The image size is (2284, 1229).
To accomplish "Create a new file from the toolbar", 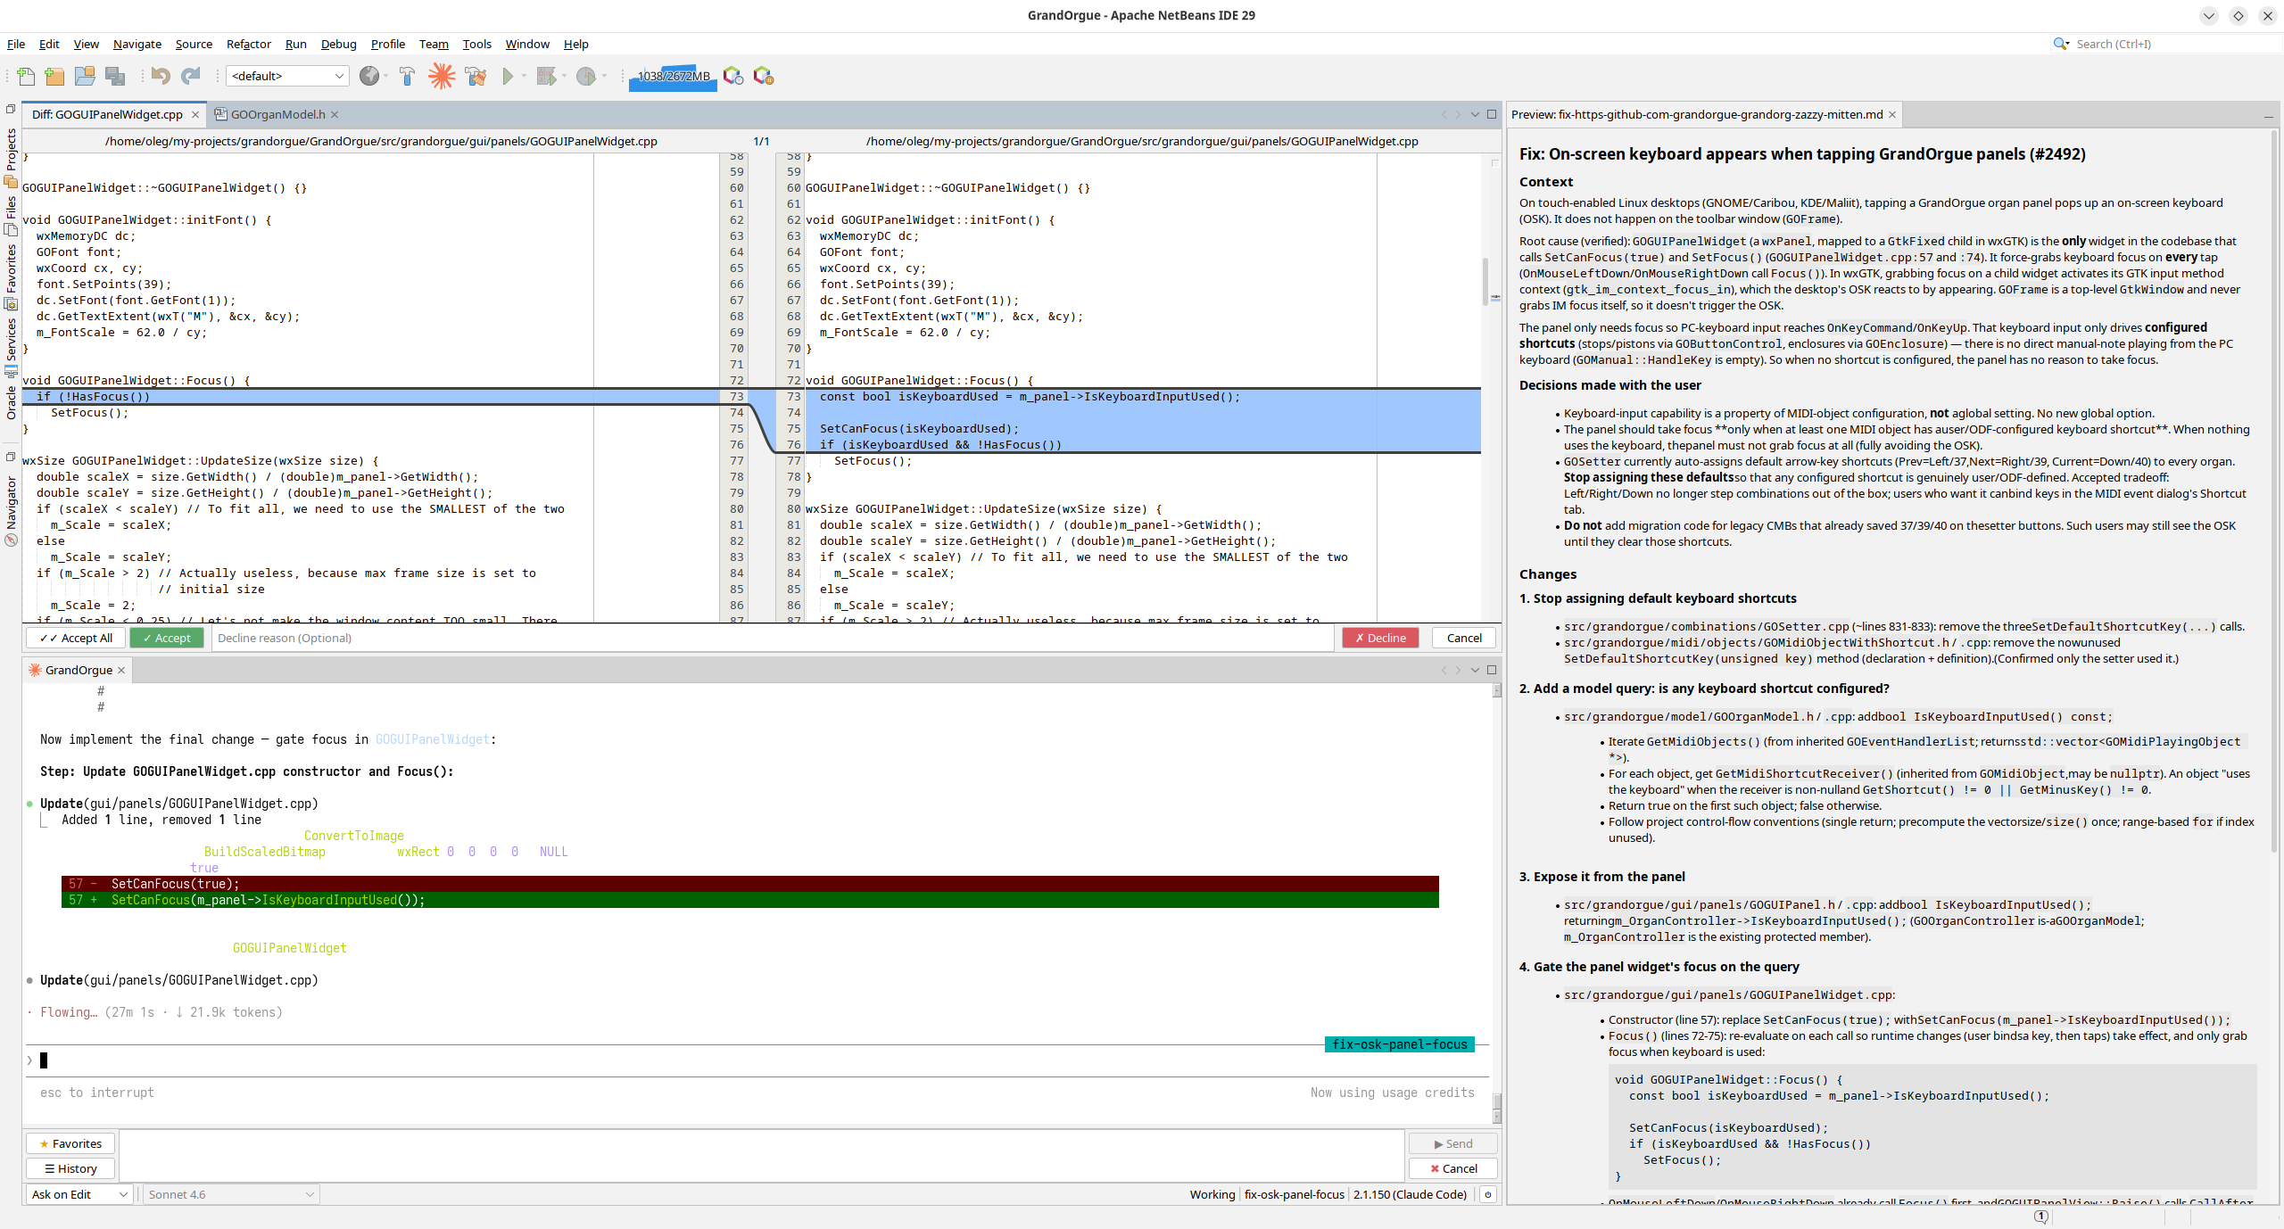I will (x=26, y=77).
